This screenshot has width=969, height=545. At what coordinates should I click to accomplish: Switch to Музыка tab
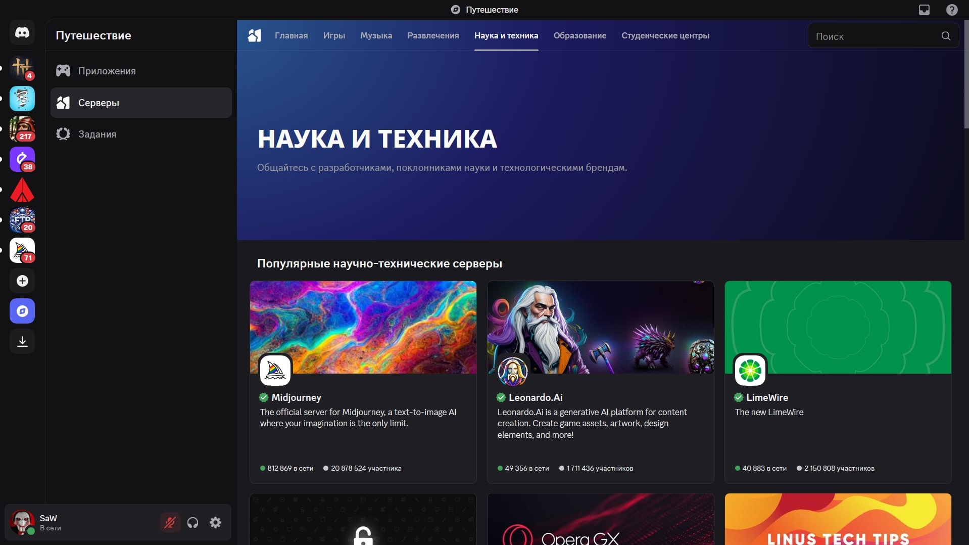(376, 35)
